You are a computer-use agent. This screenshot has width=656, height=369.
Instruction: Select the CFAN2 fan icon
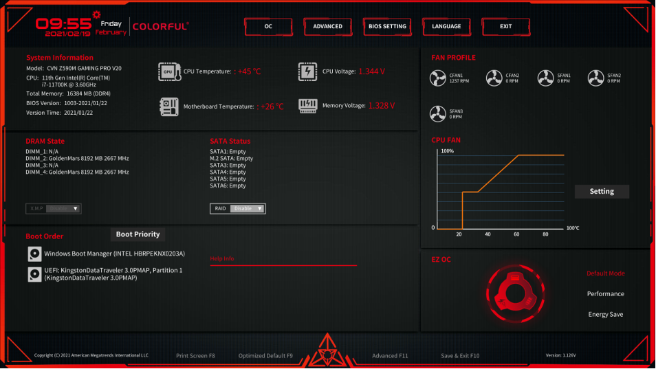[x=494, y=78]
